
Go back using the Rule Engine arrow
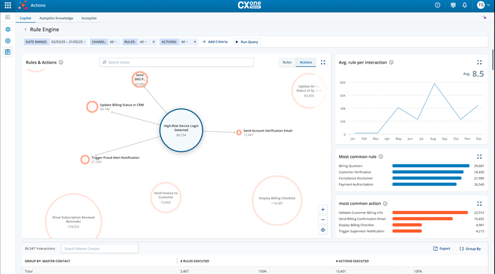(25, 30)
